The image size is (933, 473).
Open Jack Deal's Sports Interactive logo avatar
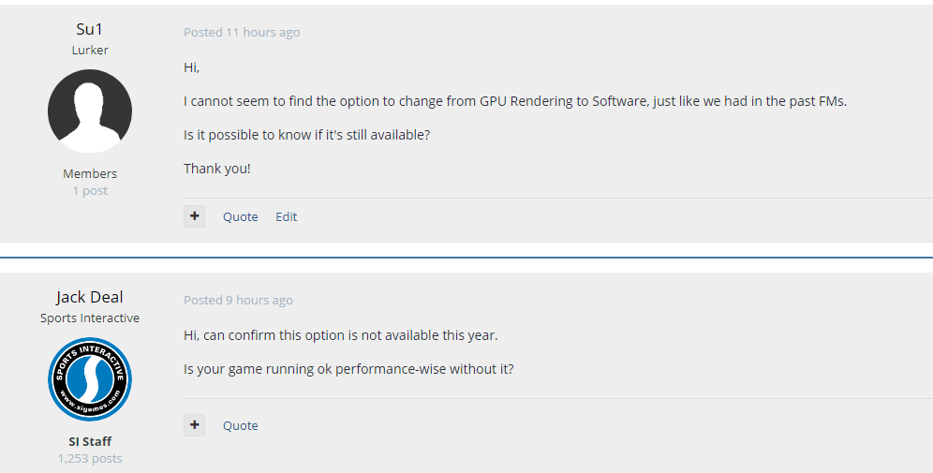[x=90, y=379]
